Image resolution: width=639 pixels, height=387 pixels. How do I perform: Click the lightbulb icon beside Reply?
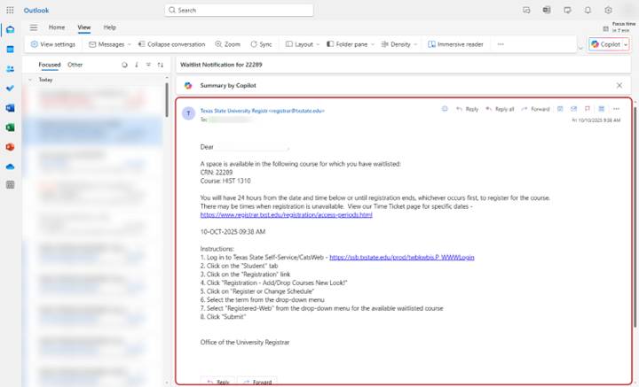pyautogui.click(x=445, y=109)
